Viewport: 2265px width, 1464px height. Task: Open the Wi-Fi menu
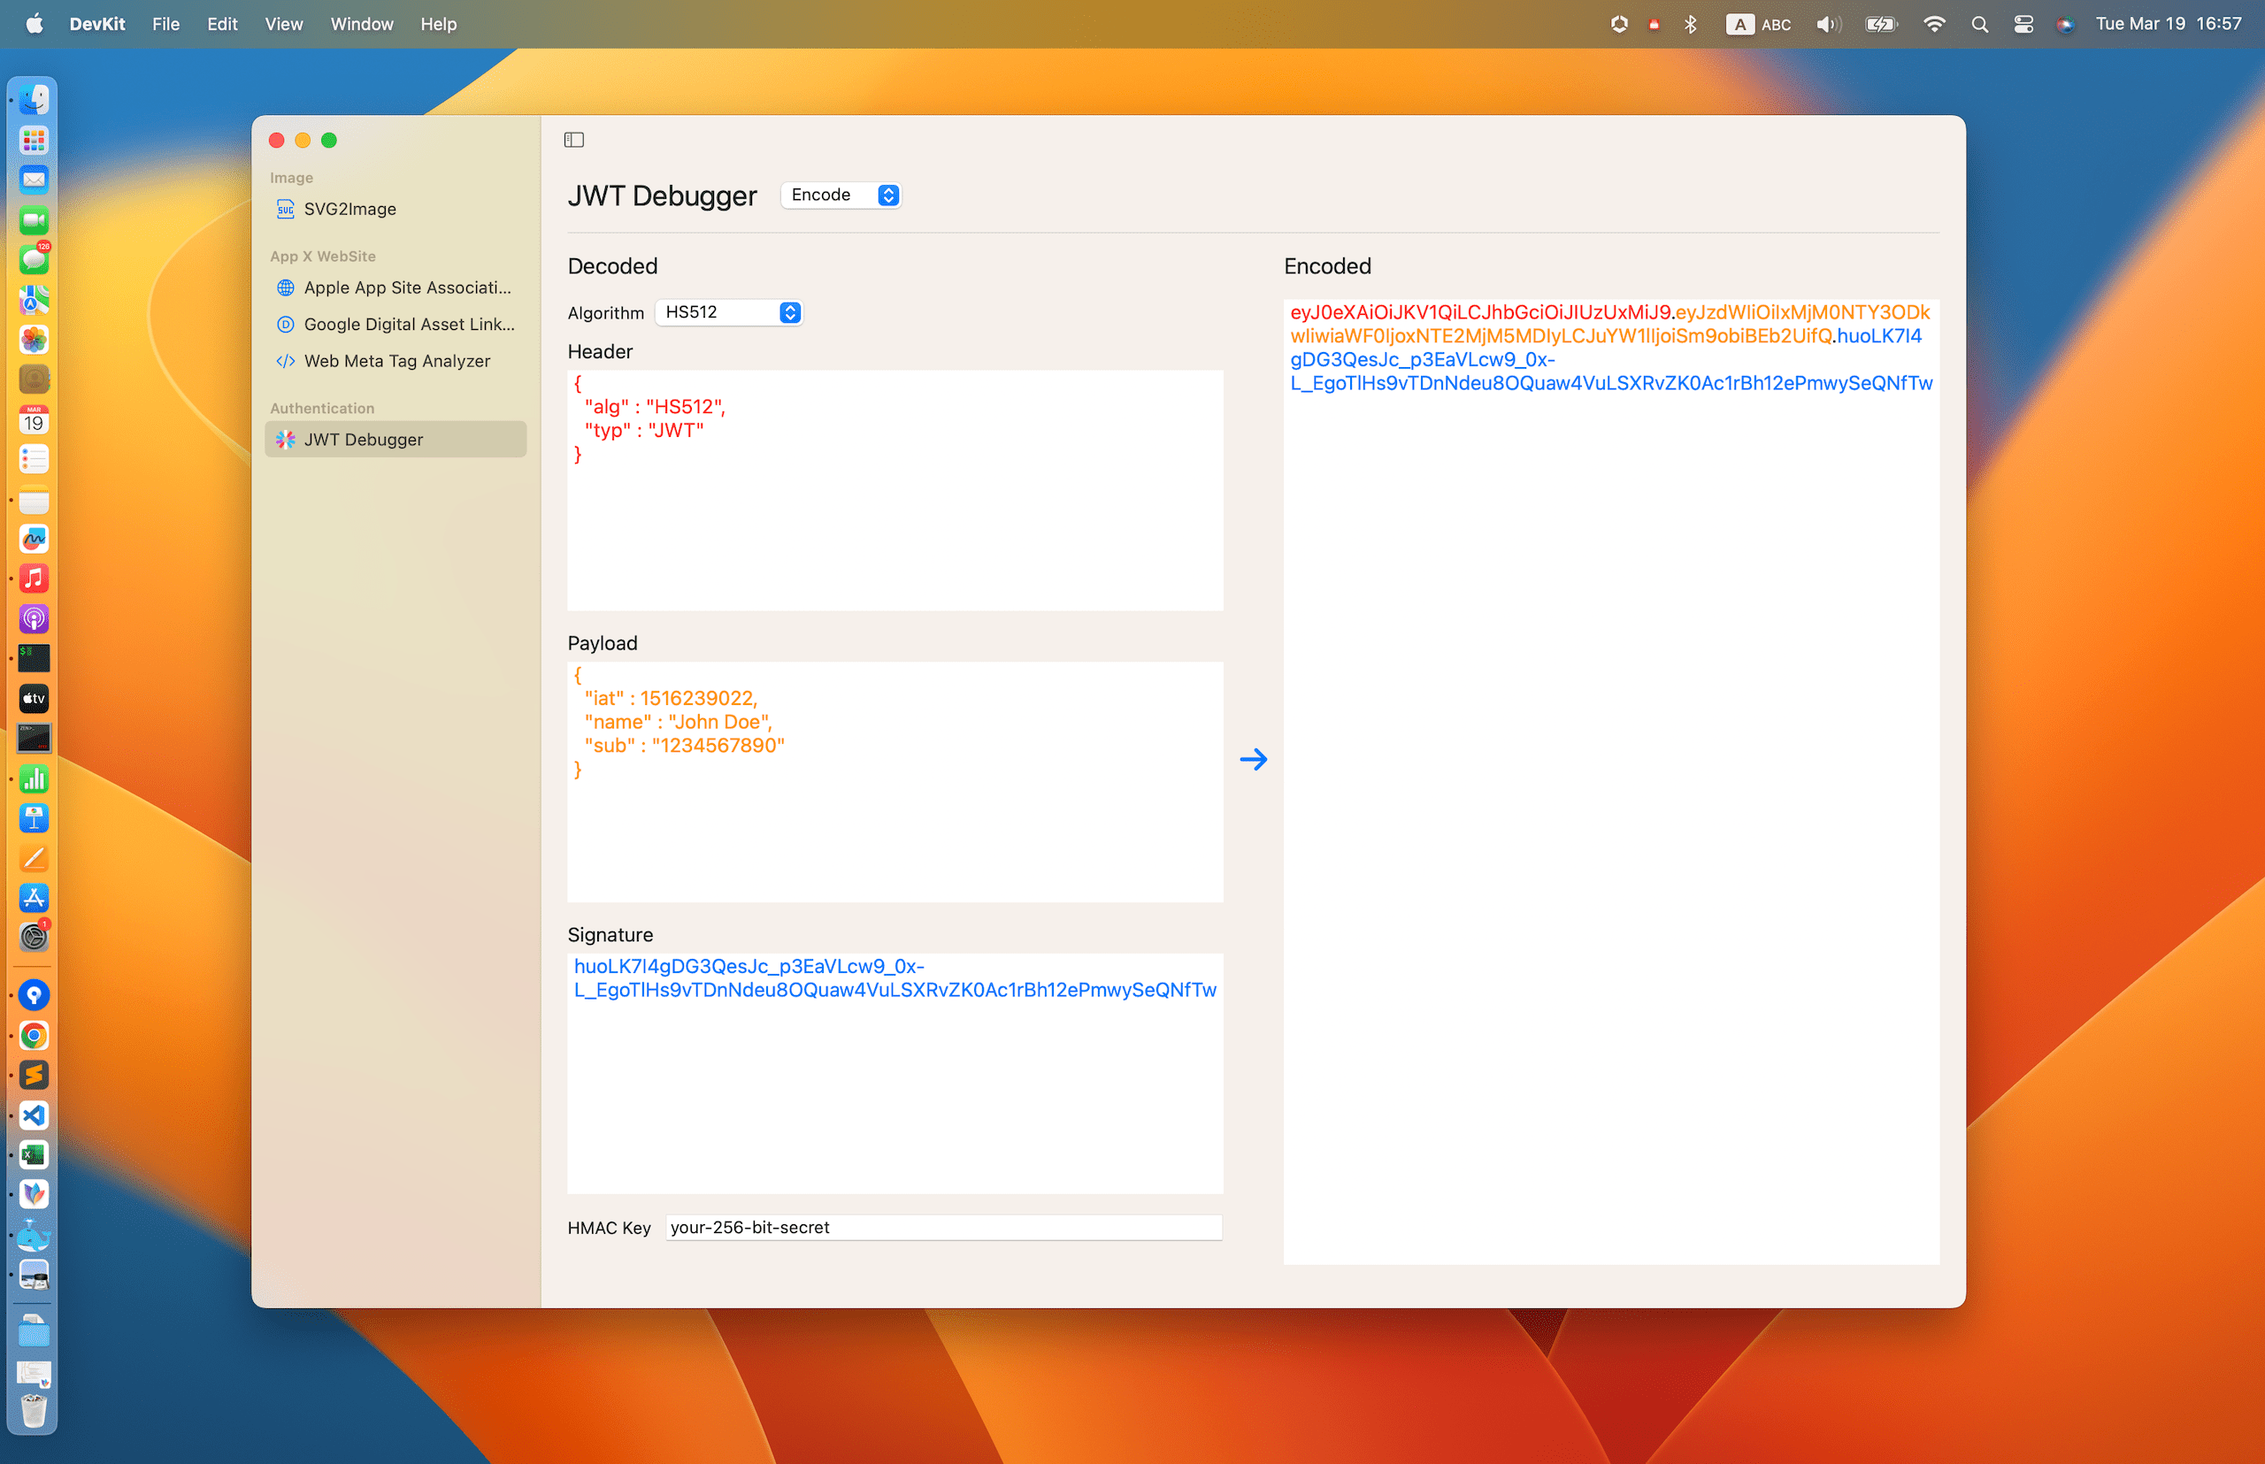[x=1933, y=24]
